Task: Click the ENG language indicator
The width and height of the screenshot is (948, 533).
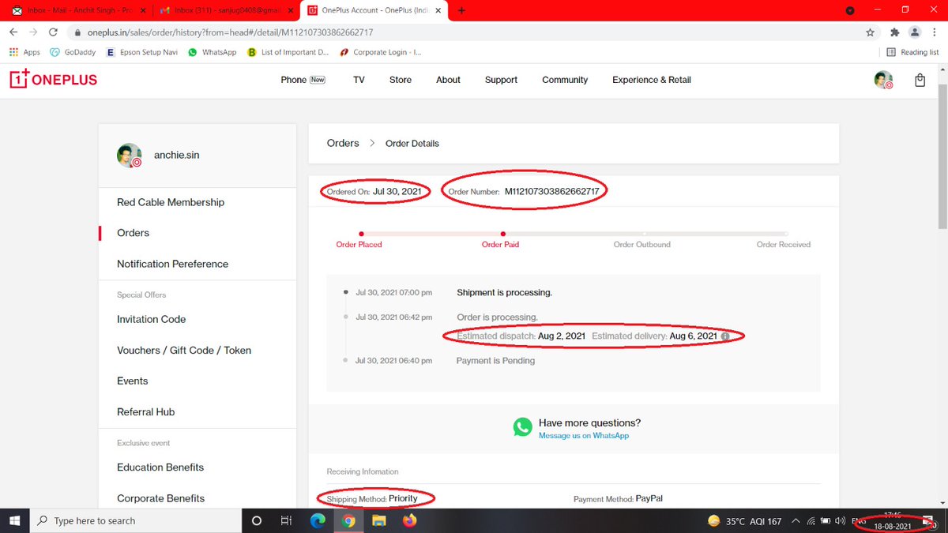Action: pyautogui.click(x=857, y=521)
